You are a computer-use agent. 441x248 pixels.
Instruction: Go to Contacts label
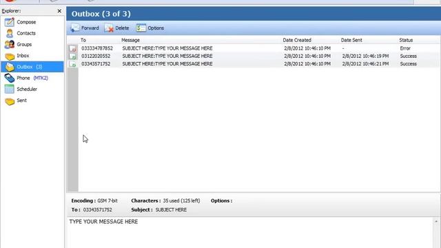pos(26,33)
